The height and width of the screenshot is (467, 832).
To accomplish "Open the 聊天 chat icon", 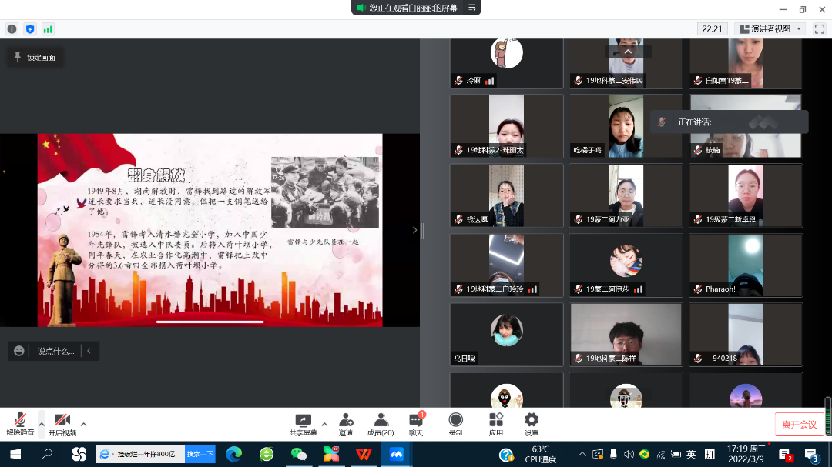I will pos(416,423).
